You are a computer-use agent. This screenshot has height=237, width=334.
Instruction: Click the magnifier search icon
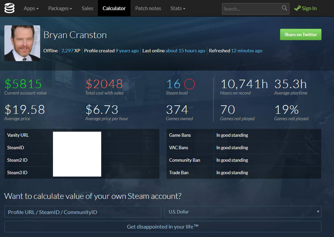click(x=285, y=8)
